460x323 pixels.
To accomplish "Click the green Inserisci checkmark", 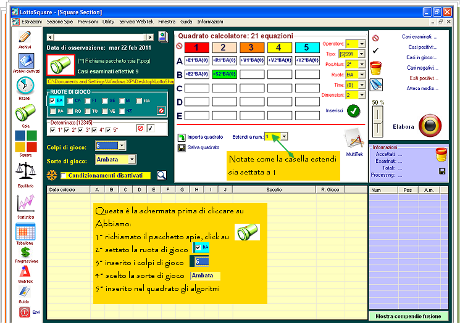I will tap(354, 111).
